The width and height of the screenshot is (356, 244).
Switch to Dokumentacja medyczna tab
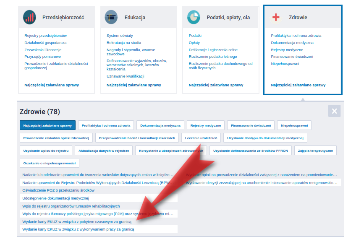click(160, 125)
